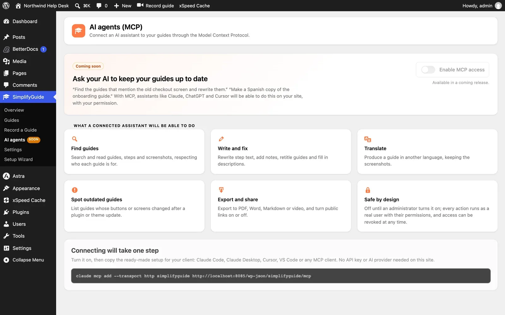Click the claude mcp add command box

coord(281,276)
